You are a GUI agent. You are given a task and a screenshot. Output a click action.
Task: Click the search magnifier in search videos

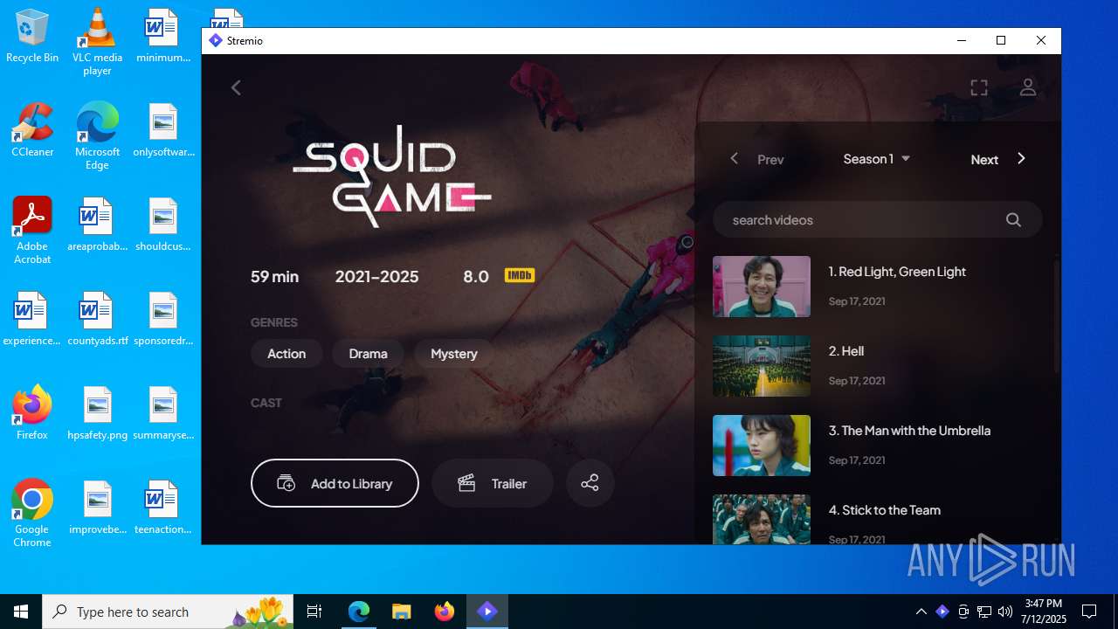pos(1013,220)
